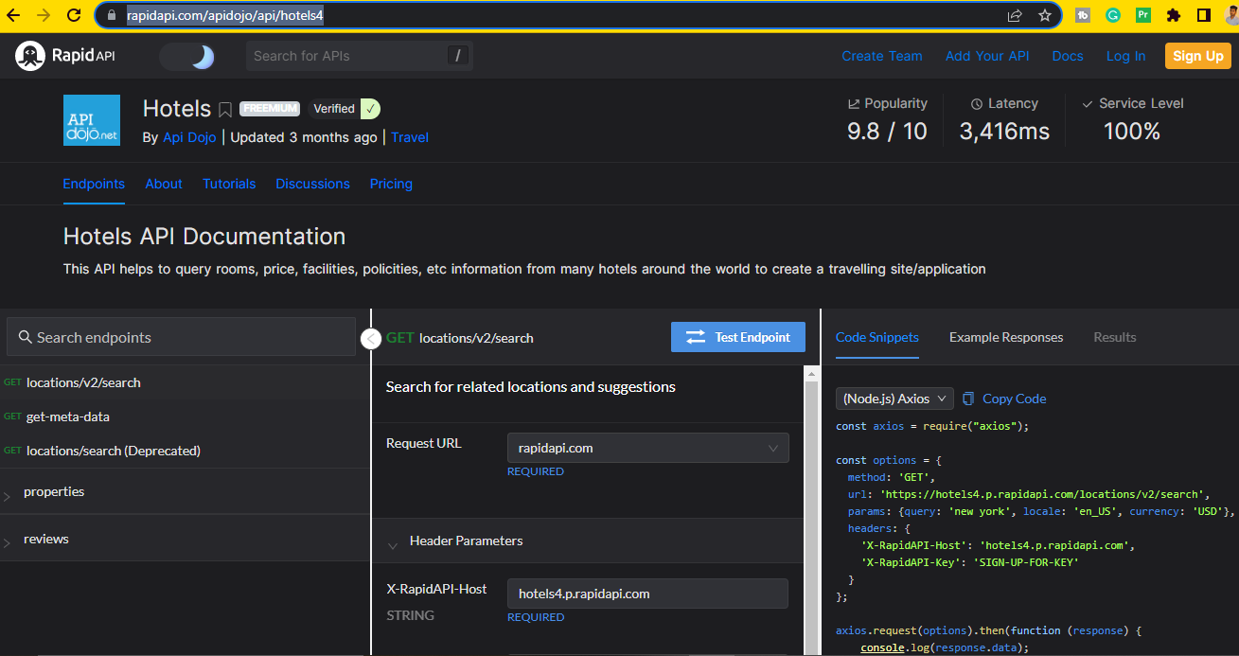Click the Popularity 9.8 / 10 stat
This screenshot has height=656, width=1239.
pyautogui.click(x=888, y=118)
